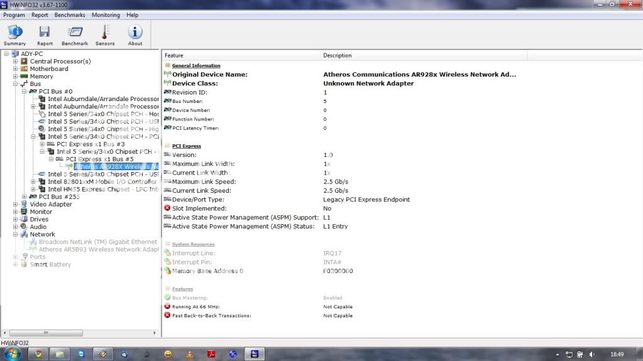The image size is (643, 361).
Task: Open Chrome from taskbar
Action: click(x=38, y=354)
